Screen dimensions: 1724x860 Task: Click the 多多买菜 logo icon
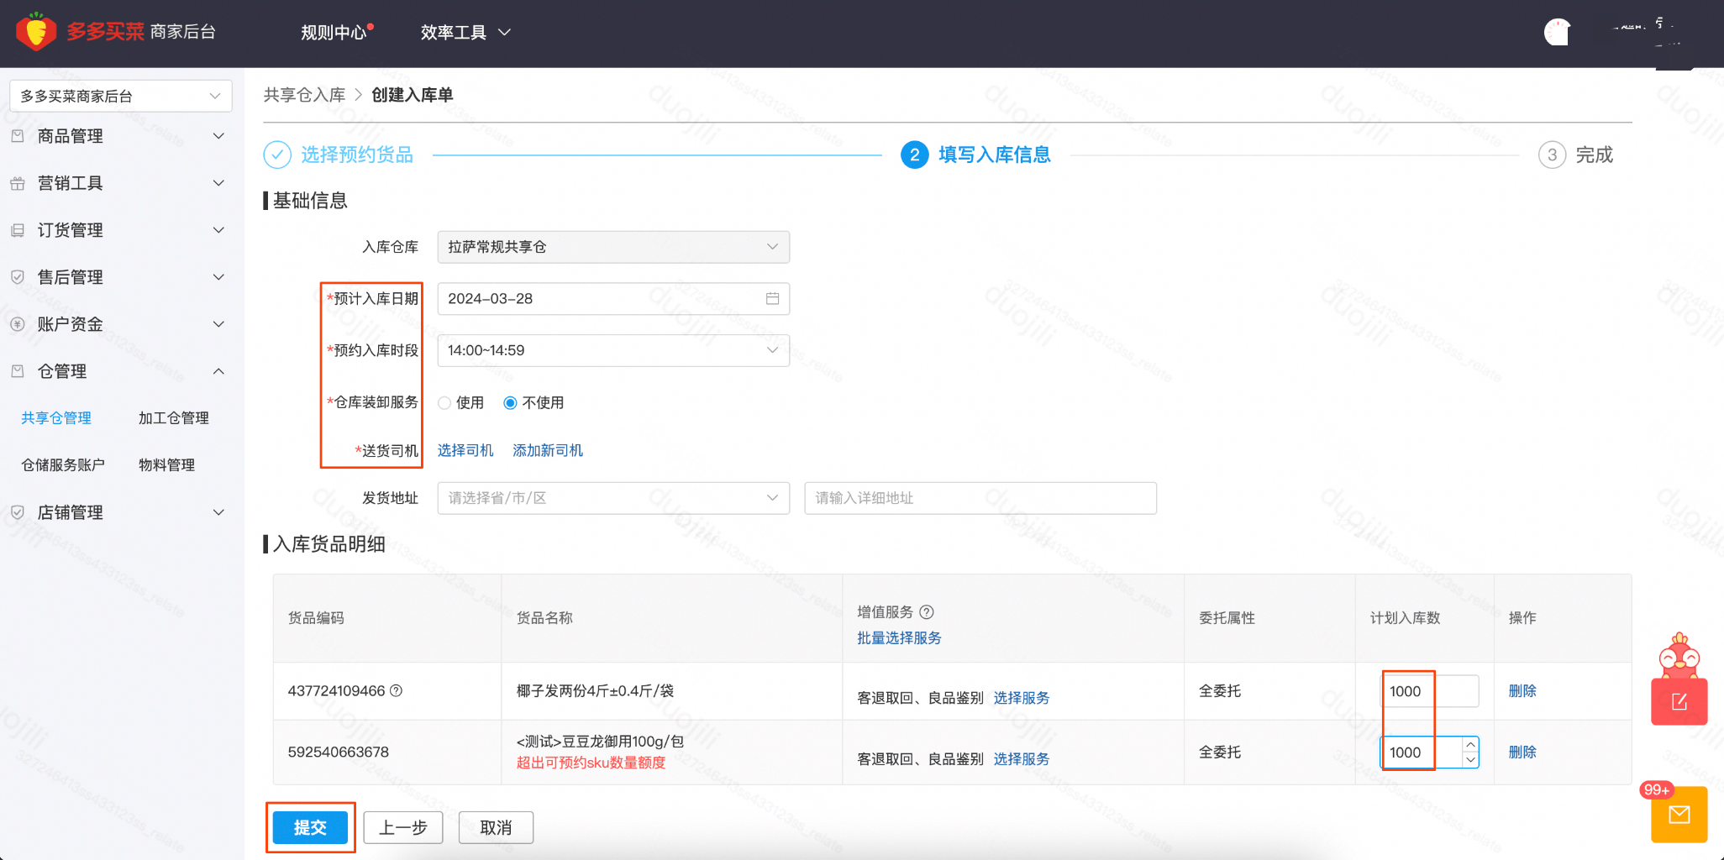(36, 32)
